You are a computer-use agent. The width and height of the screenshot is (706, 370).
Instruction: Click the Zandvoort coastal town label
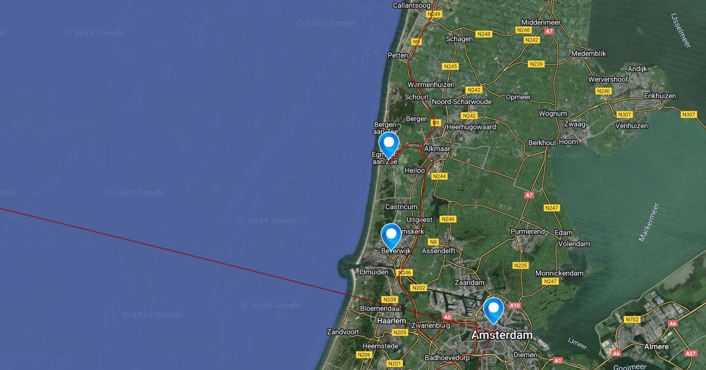pos(342,332)
